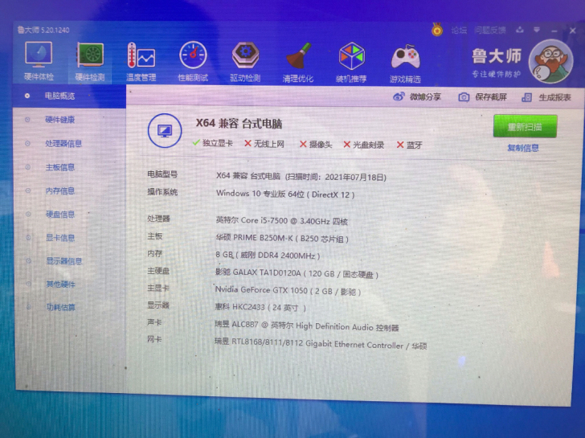Screen dimensions: 585x438
Task: Click the Core i5-7500 processor value
Action: tap(282, 221)
